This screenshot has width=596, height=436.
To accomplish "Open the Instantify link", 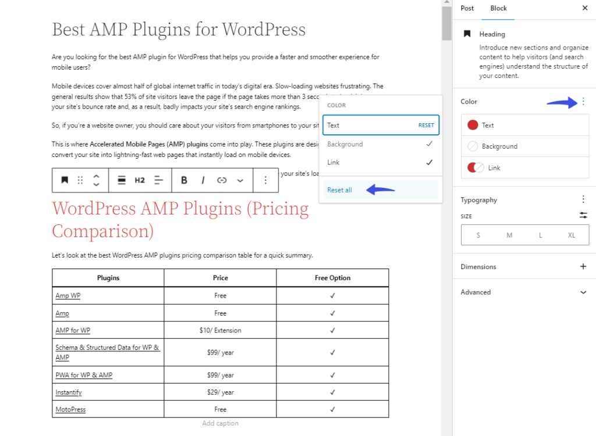I will pyautogui.click(x=69, y=392).
